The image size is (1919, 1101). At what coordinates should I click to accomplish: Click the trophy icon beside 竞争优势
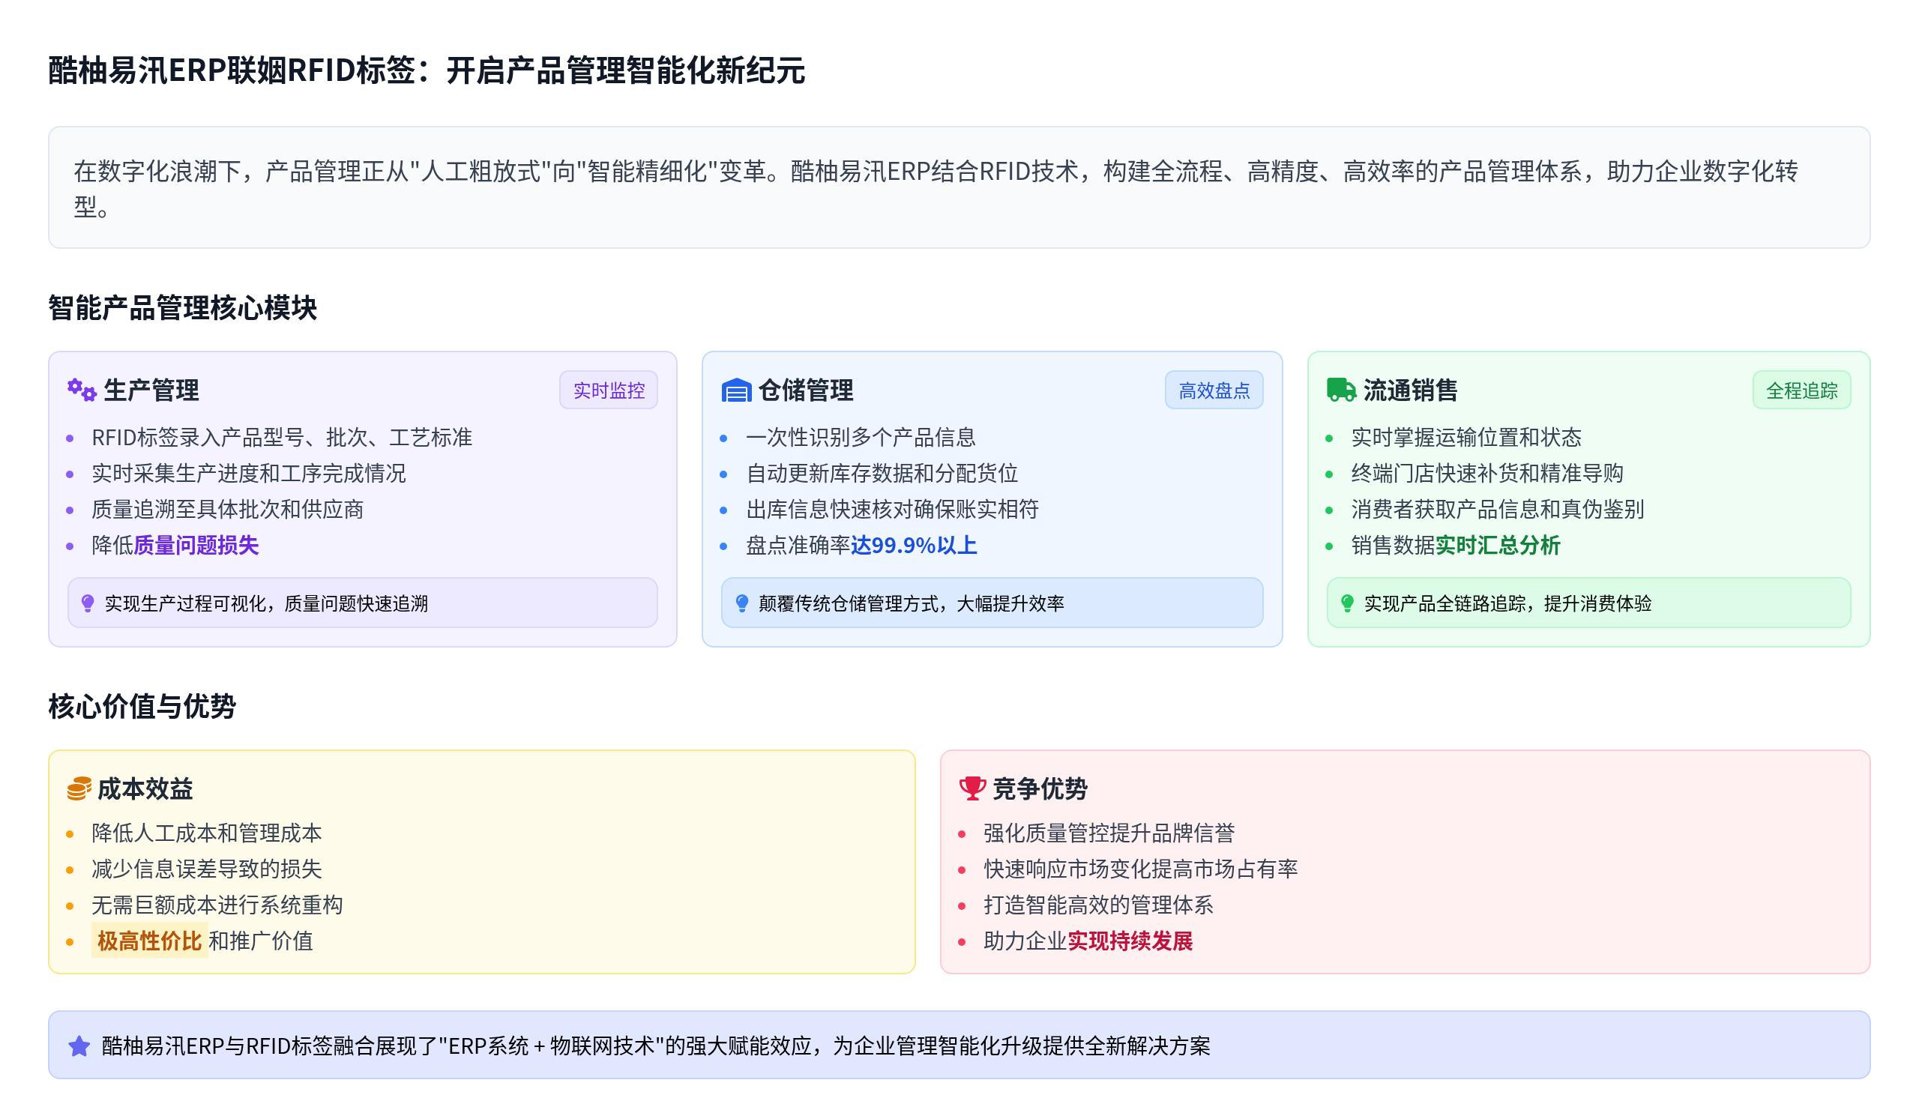click(971, 788)
